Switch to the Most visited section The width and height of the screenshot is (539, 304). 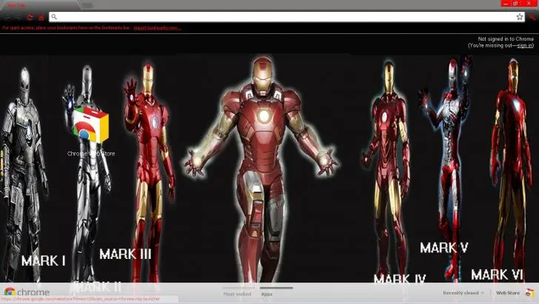(x=237, y=294)
